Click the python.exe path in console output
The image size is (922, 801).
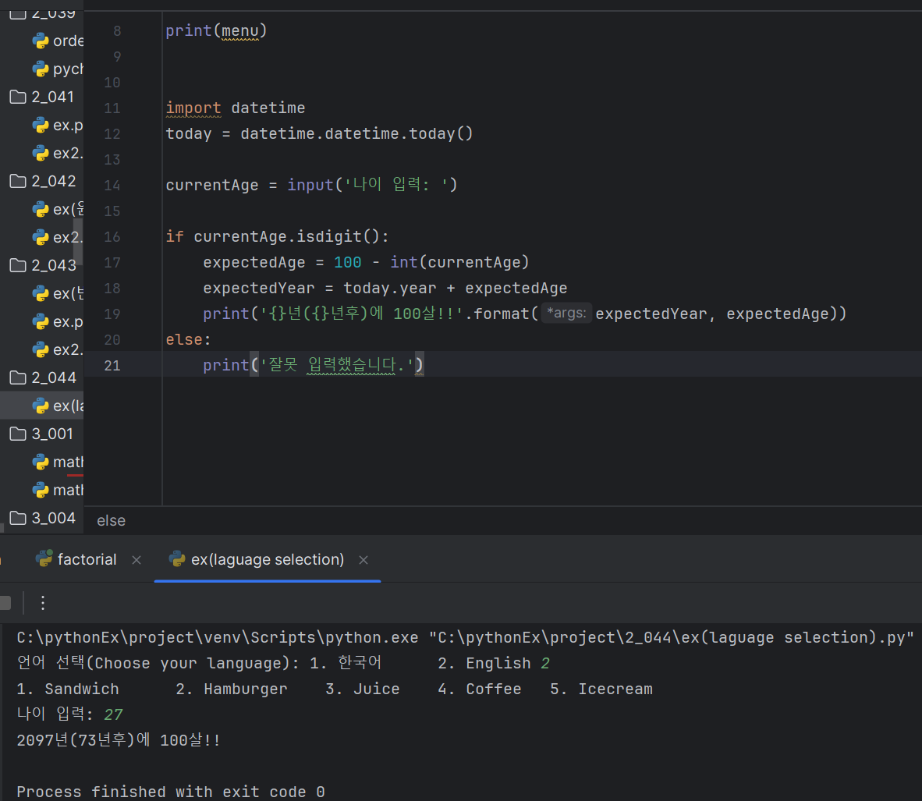click(218, 637)
